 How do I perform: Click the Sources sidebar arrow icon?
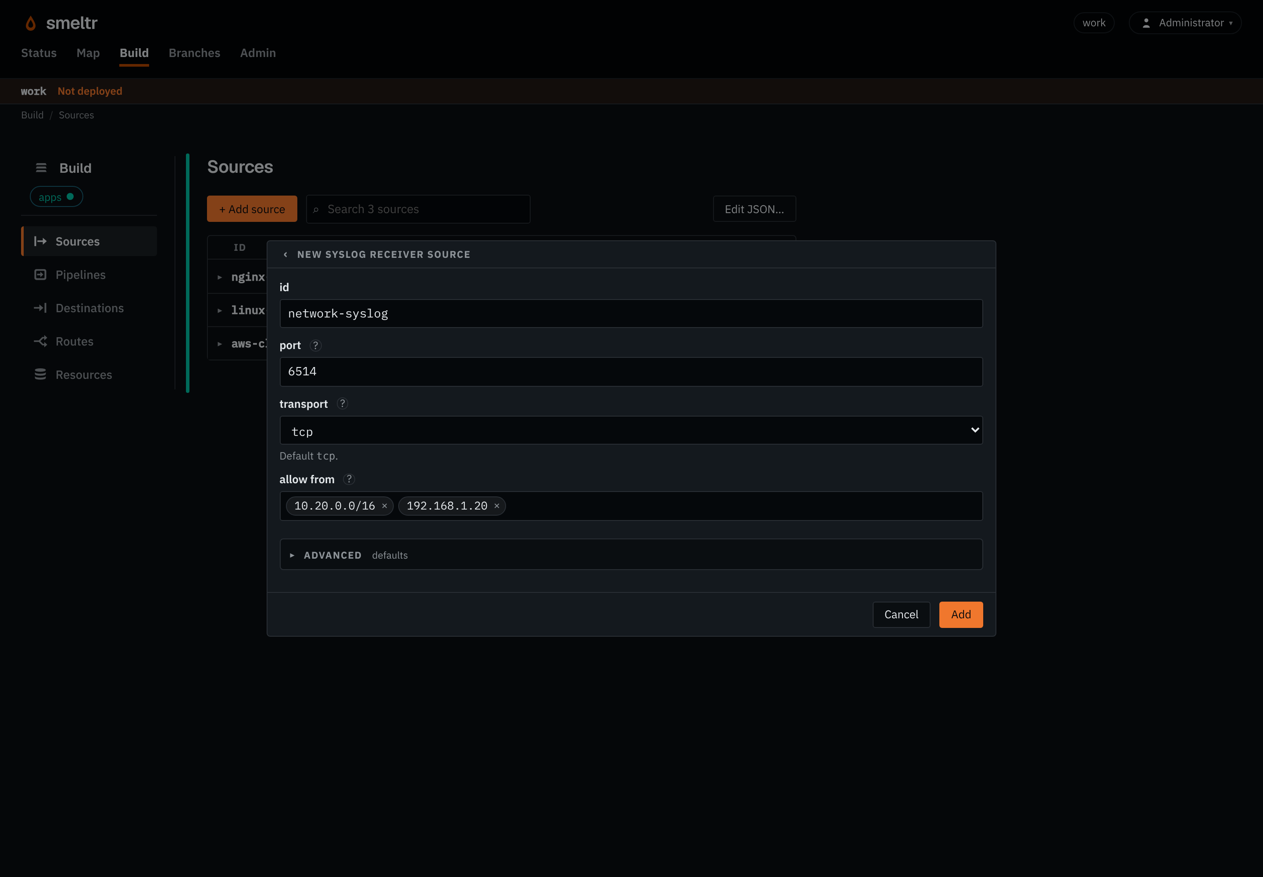(x=40, y=241)
